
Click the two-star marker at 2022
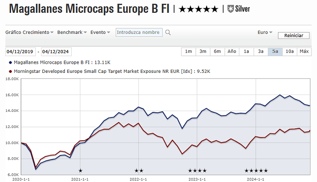(139, 171)
